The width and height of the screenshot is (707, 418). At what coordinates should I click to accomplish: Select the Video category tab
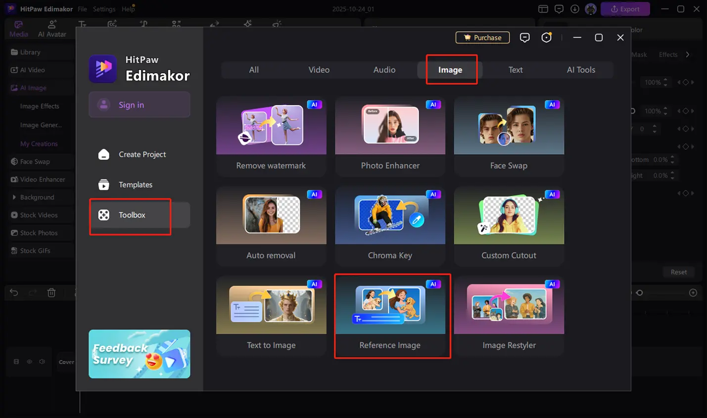coord(319,70)
